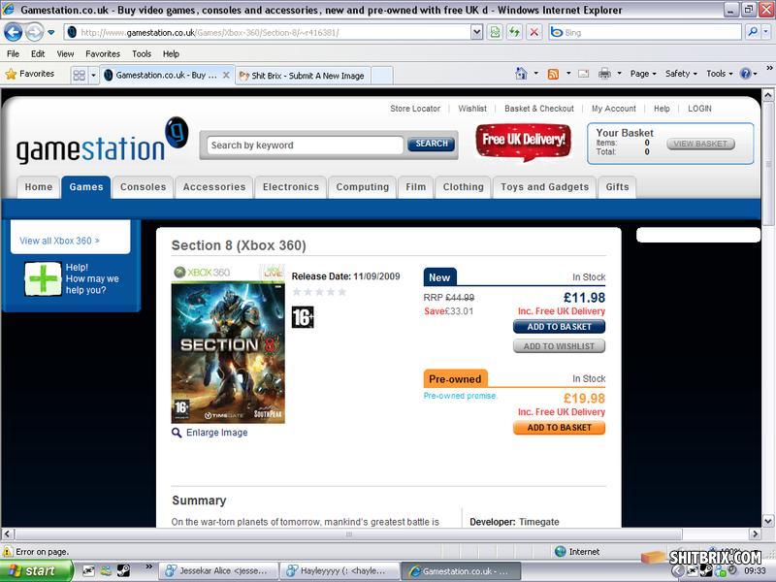Click the blue SEARCH button
The height and width of the screenshot is (582, 776).
tap(431, 144)
